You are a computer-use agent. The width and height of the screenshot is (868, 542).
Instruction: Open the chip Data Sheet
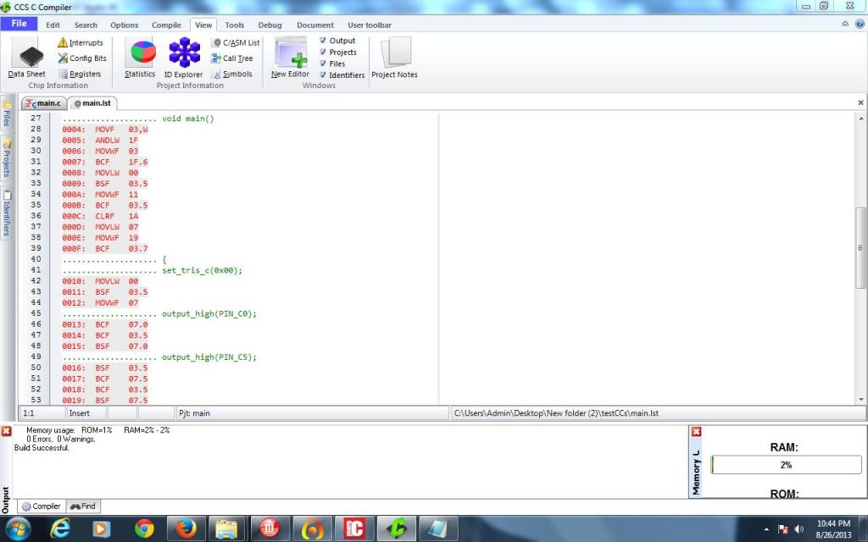coord(27,58)
